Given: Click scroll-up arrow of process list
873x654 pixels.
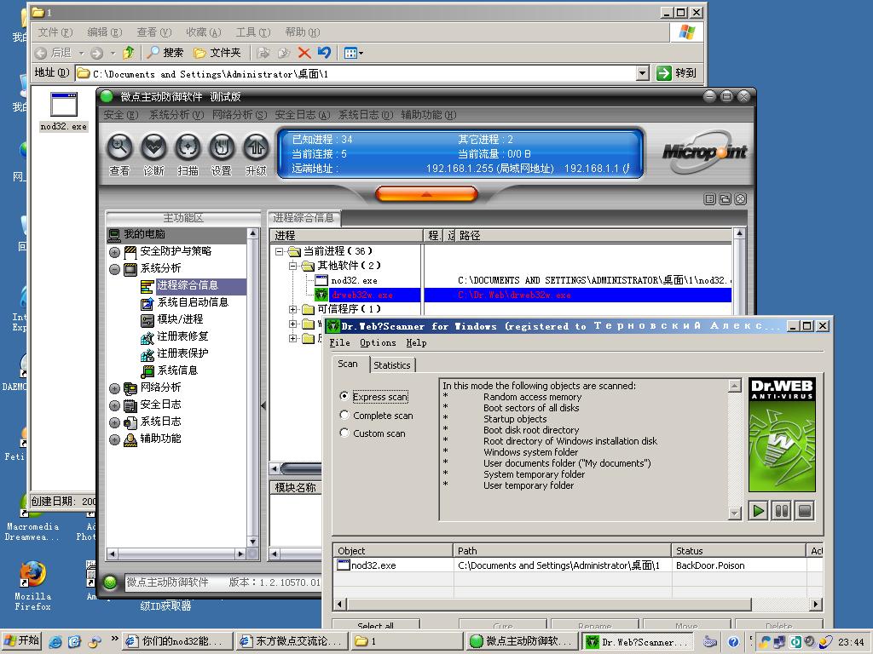Looking at the screenshot, I should pos(739,233).
